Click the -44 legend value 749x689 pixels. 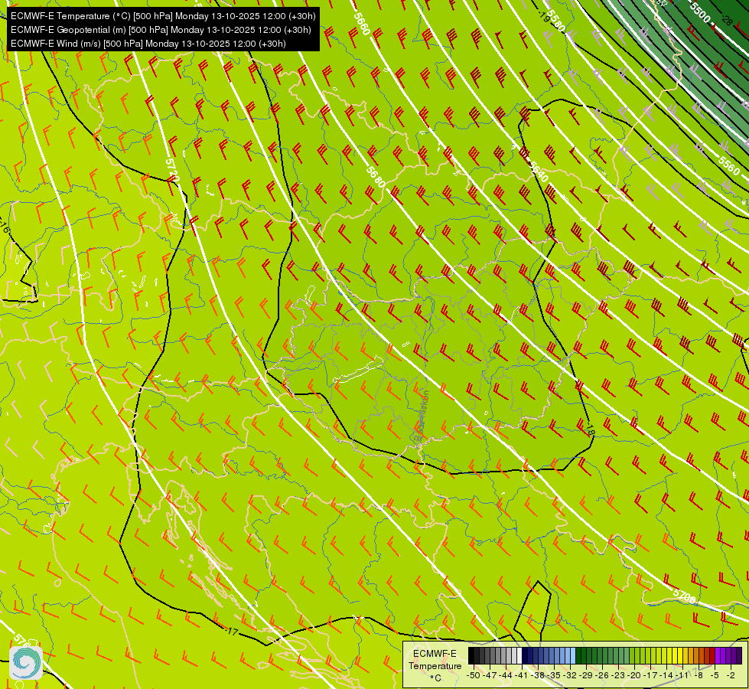point(506,675)
